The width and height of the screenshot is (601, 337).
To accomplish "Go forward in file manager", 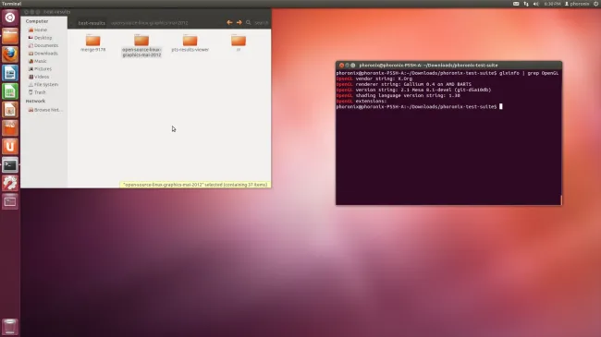I will (x=239, y=22).
